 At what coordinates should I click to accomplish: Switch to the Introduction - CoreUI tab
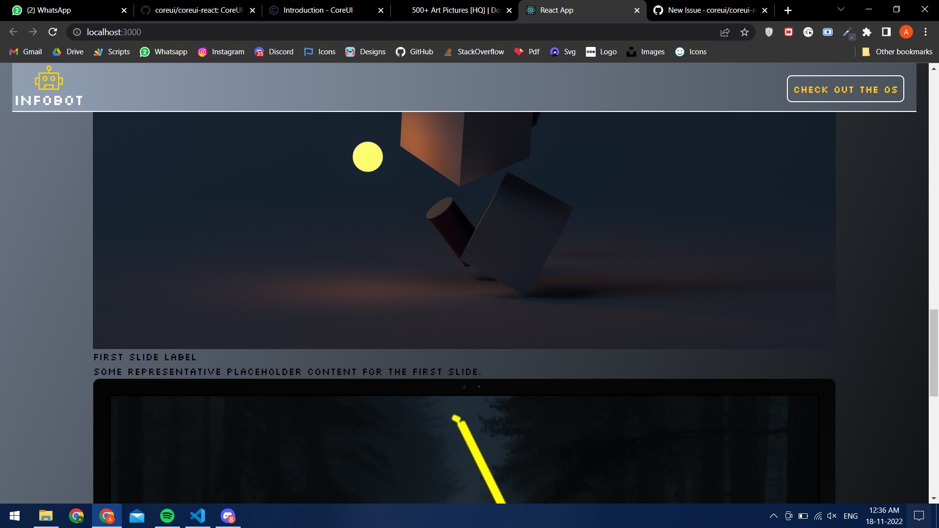[x=318, y=10]
